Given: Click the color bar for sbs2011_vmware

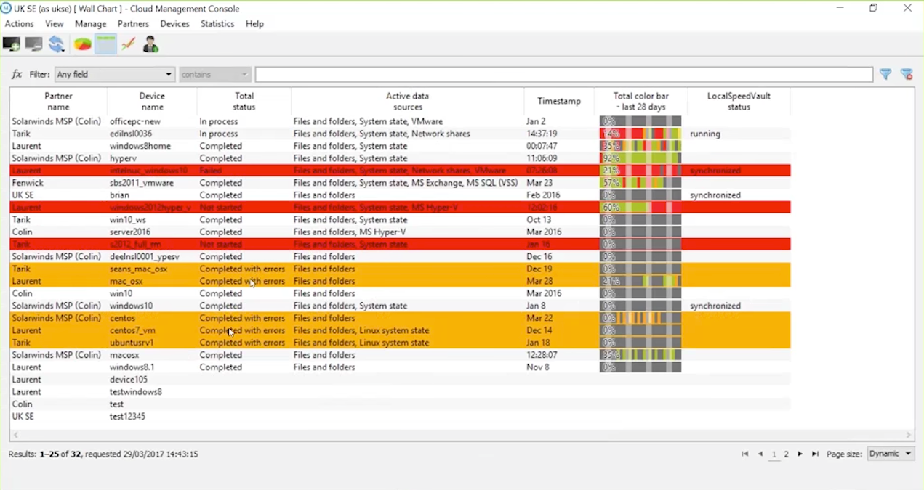Looking at the screenshot, I should pos(640,183).
